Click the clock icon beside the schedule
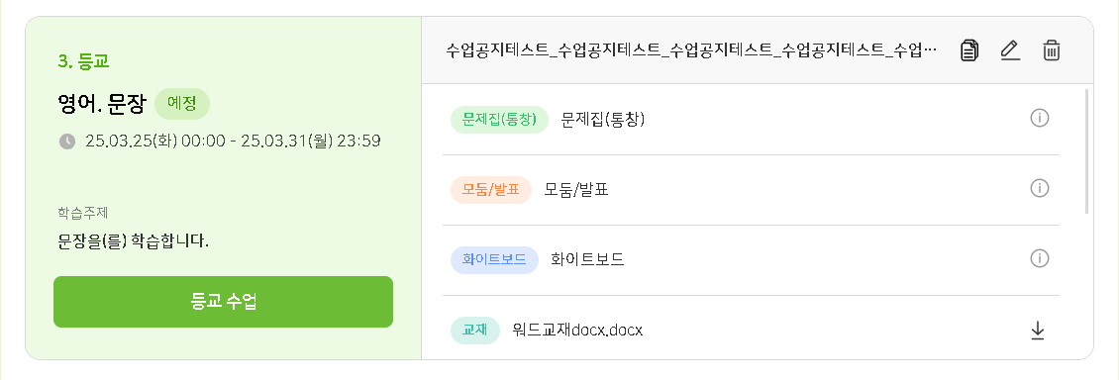This screenshot has height=380, width=1119. coord(66,142)
